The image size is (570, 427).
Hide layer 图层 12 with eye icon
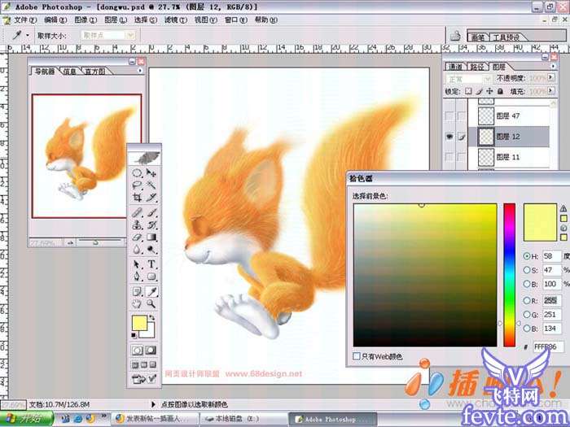pyautogui.click(x=449, y=137)
